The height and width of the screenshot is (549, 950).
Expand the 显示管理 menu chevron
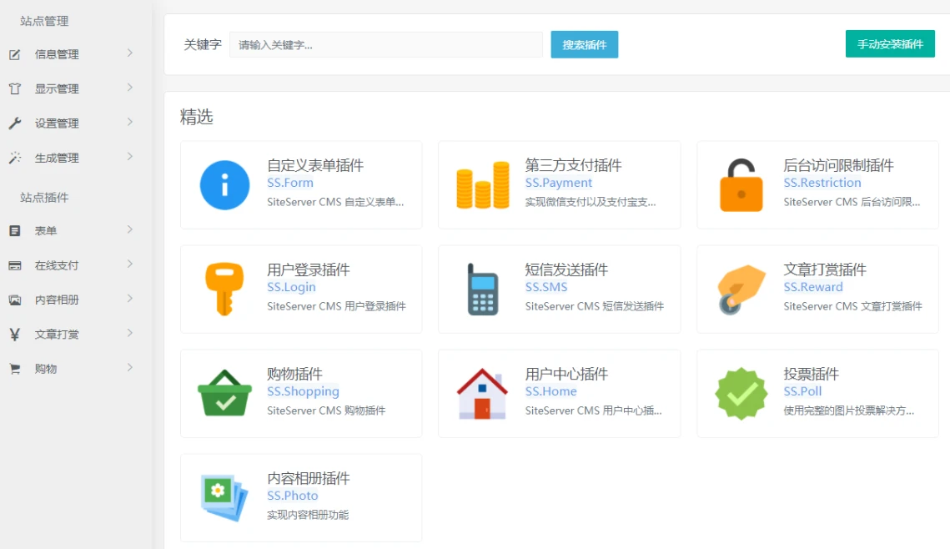(129, 88)
